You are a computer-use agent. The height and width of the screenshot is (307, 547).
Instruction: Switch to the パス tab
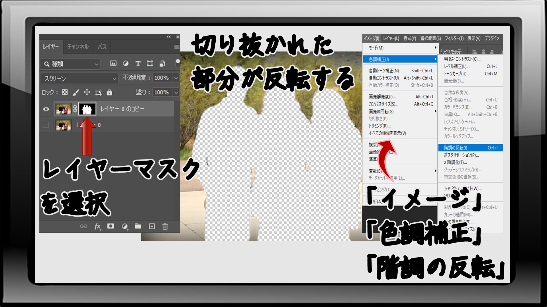(102, 46)
